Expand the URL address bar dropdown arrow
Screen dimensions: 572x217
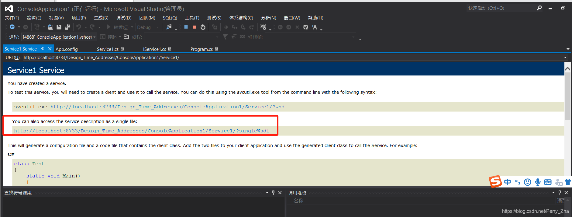coord(565,57)
